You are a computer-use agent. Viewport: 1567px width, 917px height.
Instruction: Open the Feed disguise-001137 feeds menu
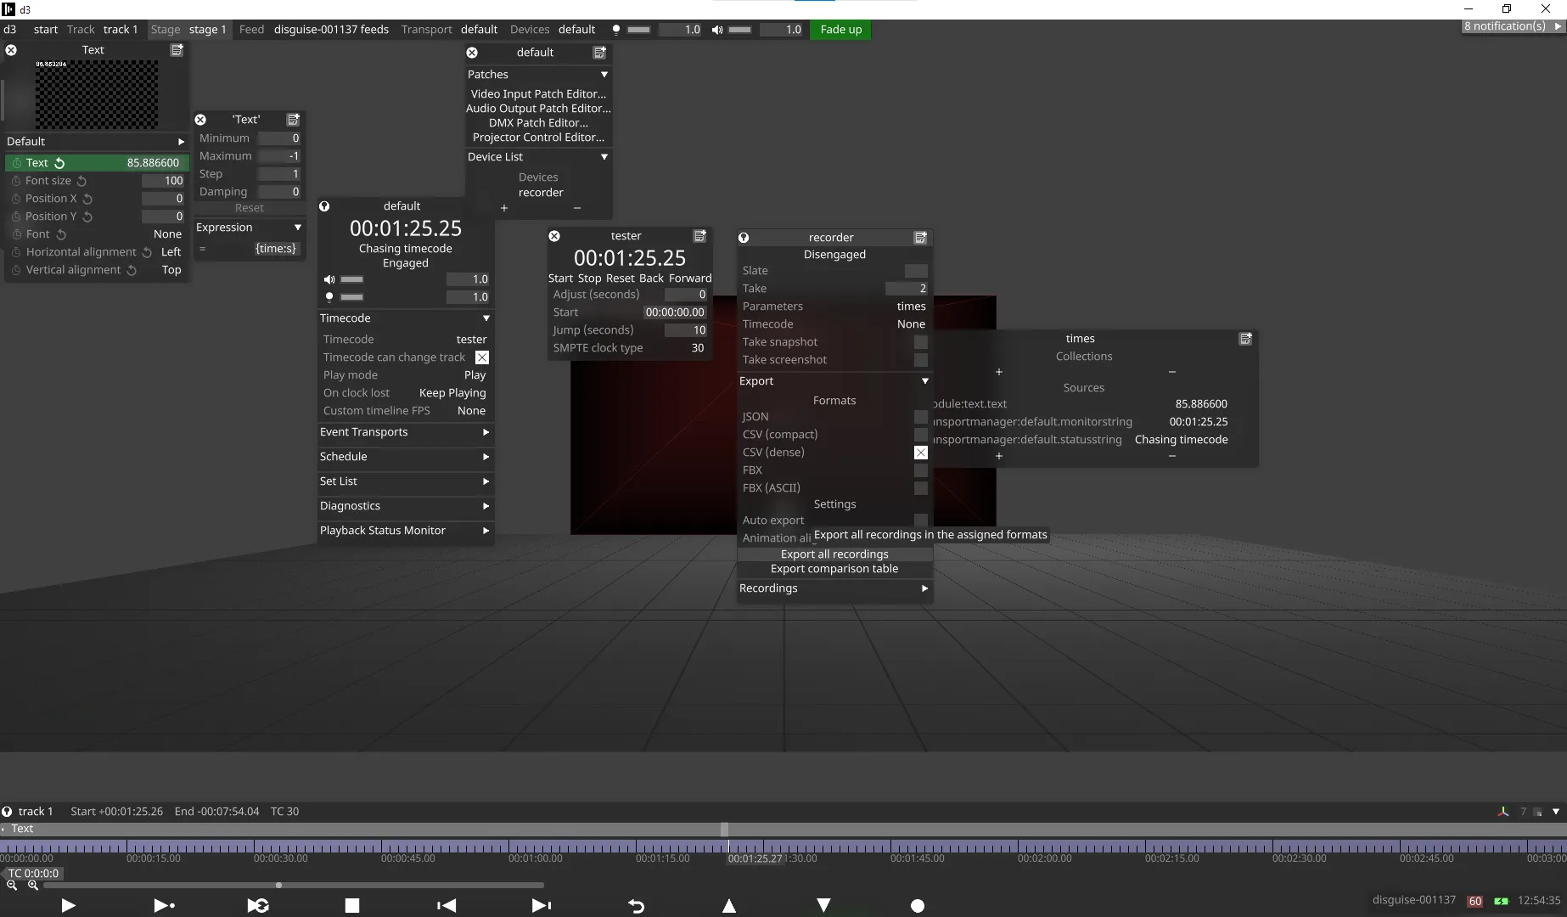pos(331,30)
